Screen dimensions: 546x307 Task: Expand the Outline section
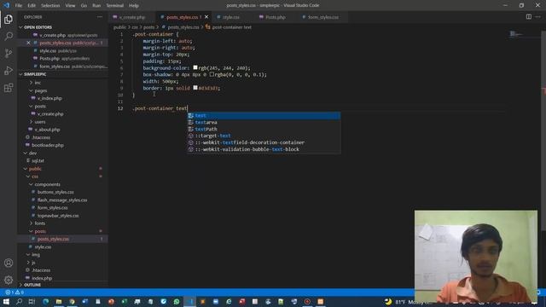[32, 285]
